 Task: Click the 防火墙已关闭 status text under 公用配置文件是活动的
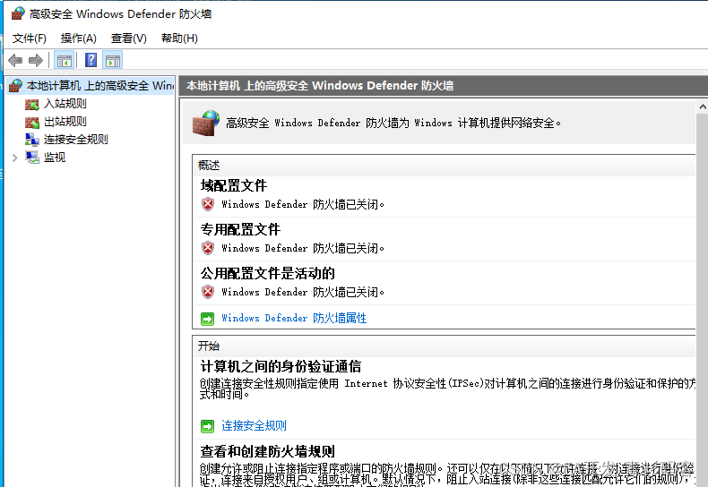click(303, 292)
